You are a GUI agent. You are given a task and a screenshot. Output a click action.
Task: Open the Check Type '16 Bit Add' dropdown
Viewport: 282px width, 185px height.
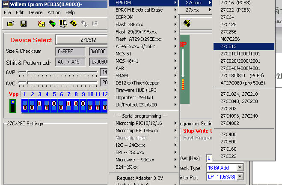click(240, 168)
